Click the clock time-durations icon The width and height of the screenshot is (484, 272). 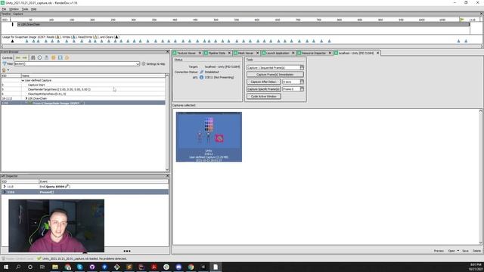coord(39,57)
